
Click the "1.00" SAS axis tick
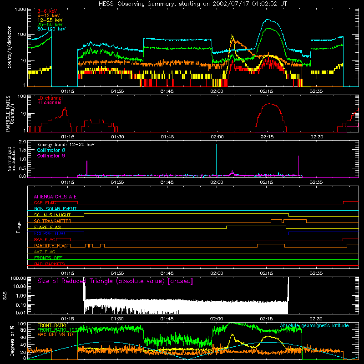[x=21, y=296]
